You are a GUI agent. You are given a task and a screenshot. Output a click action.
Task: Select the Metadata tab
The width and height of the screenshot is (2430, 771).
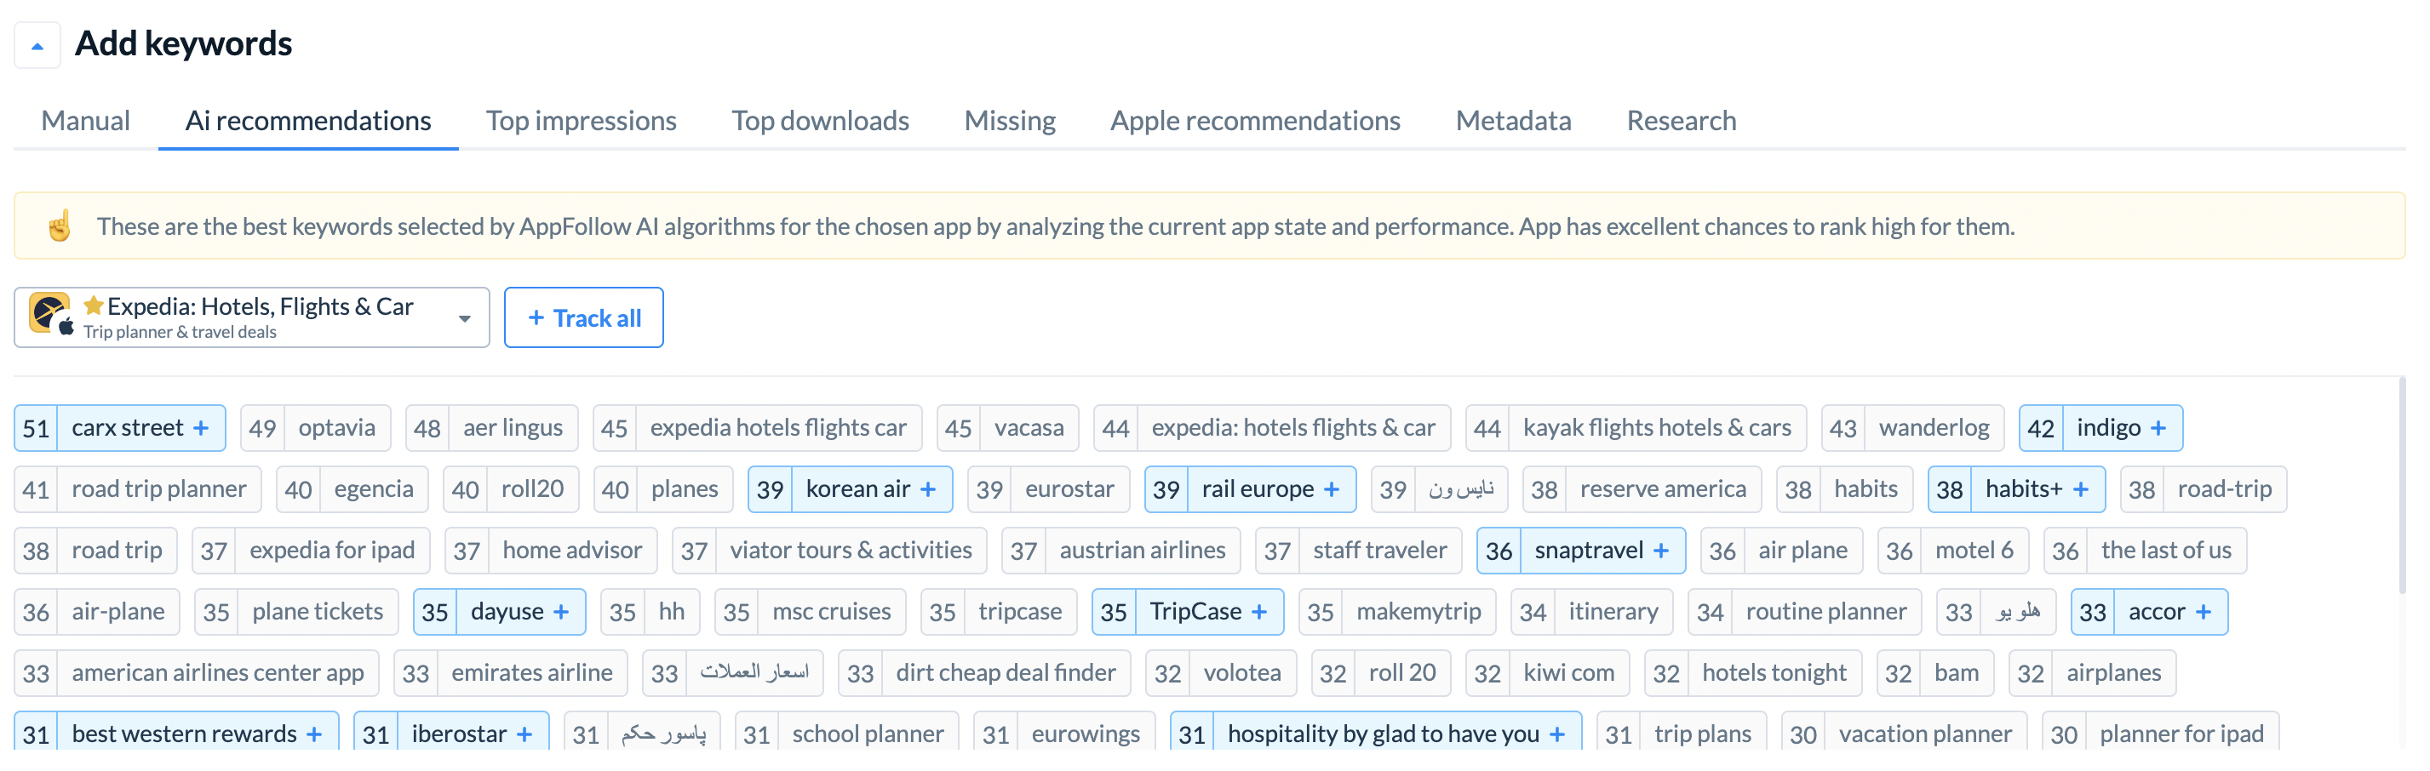1513,121
